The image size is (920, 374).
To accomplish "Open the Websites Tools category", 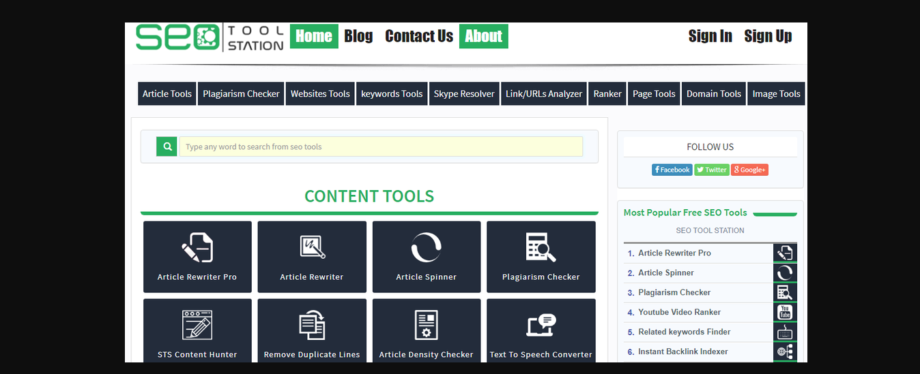I will tap(320, 94).
